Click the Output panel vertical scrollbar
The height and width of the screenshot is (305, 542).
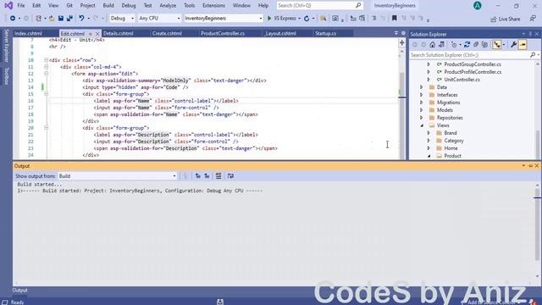point(537,225)
